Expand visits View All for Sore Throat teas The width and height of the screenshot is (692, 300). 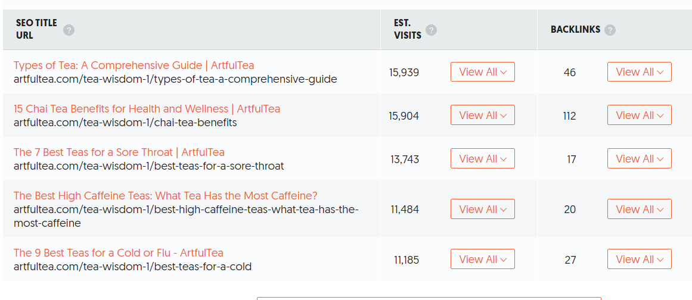(x=482, y=158)
